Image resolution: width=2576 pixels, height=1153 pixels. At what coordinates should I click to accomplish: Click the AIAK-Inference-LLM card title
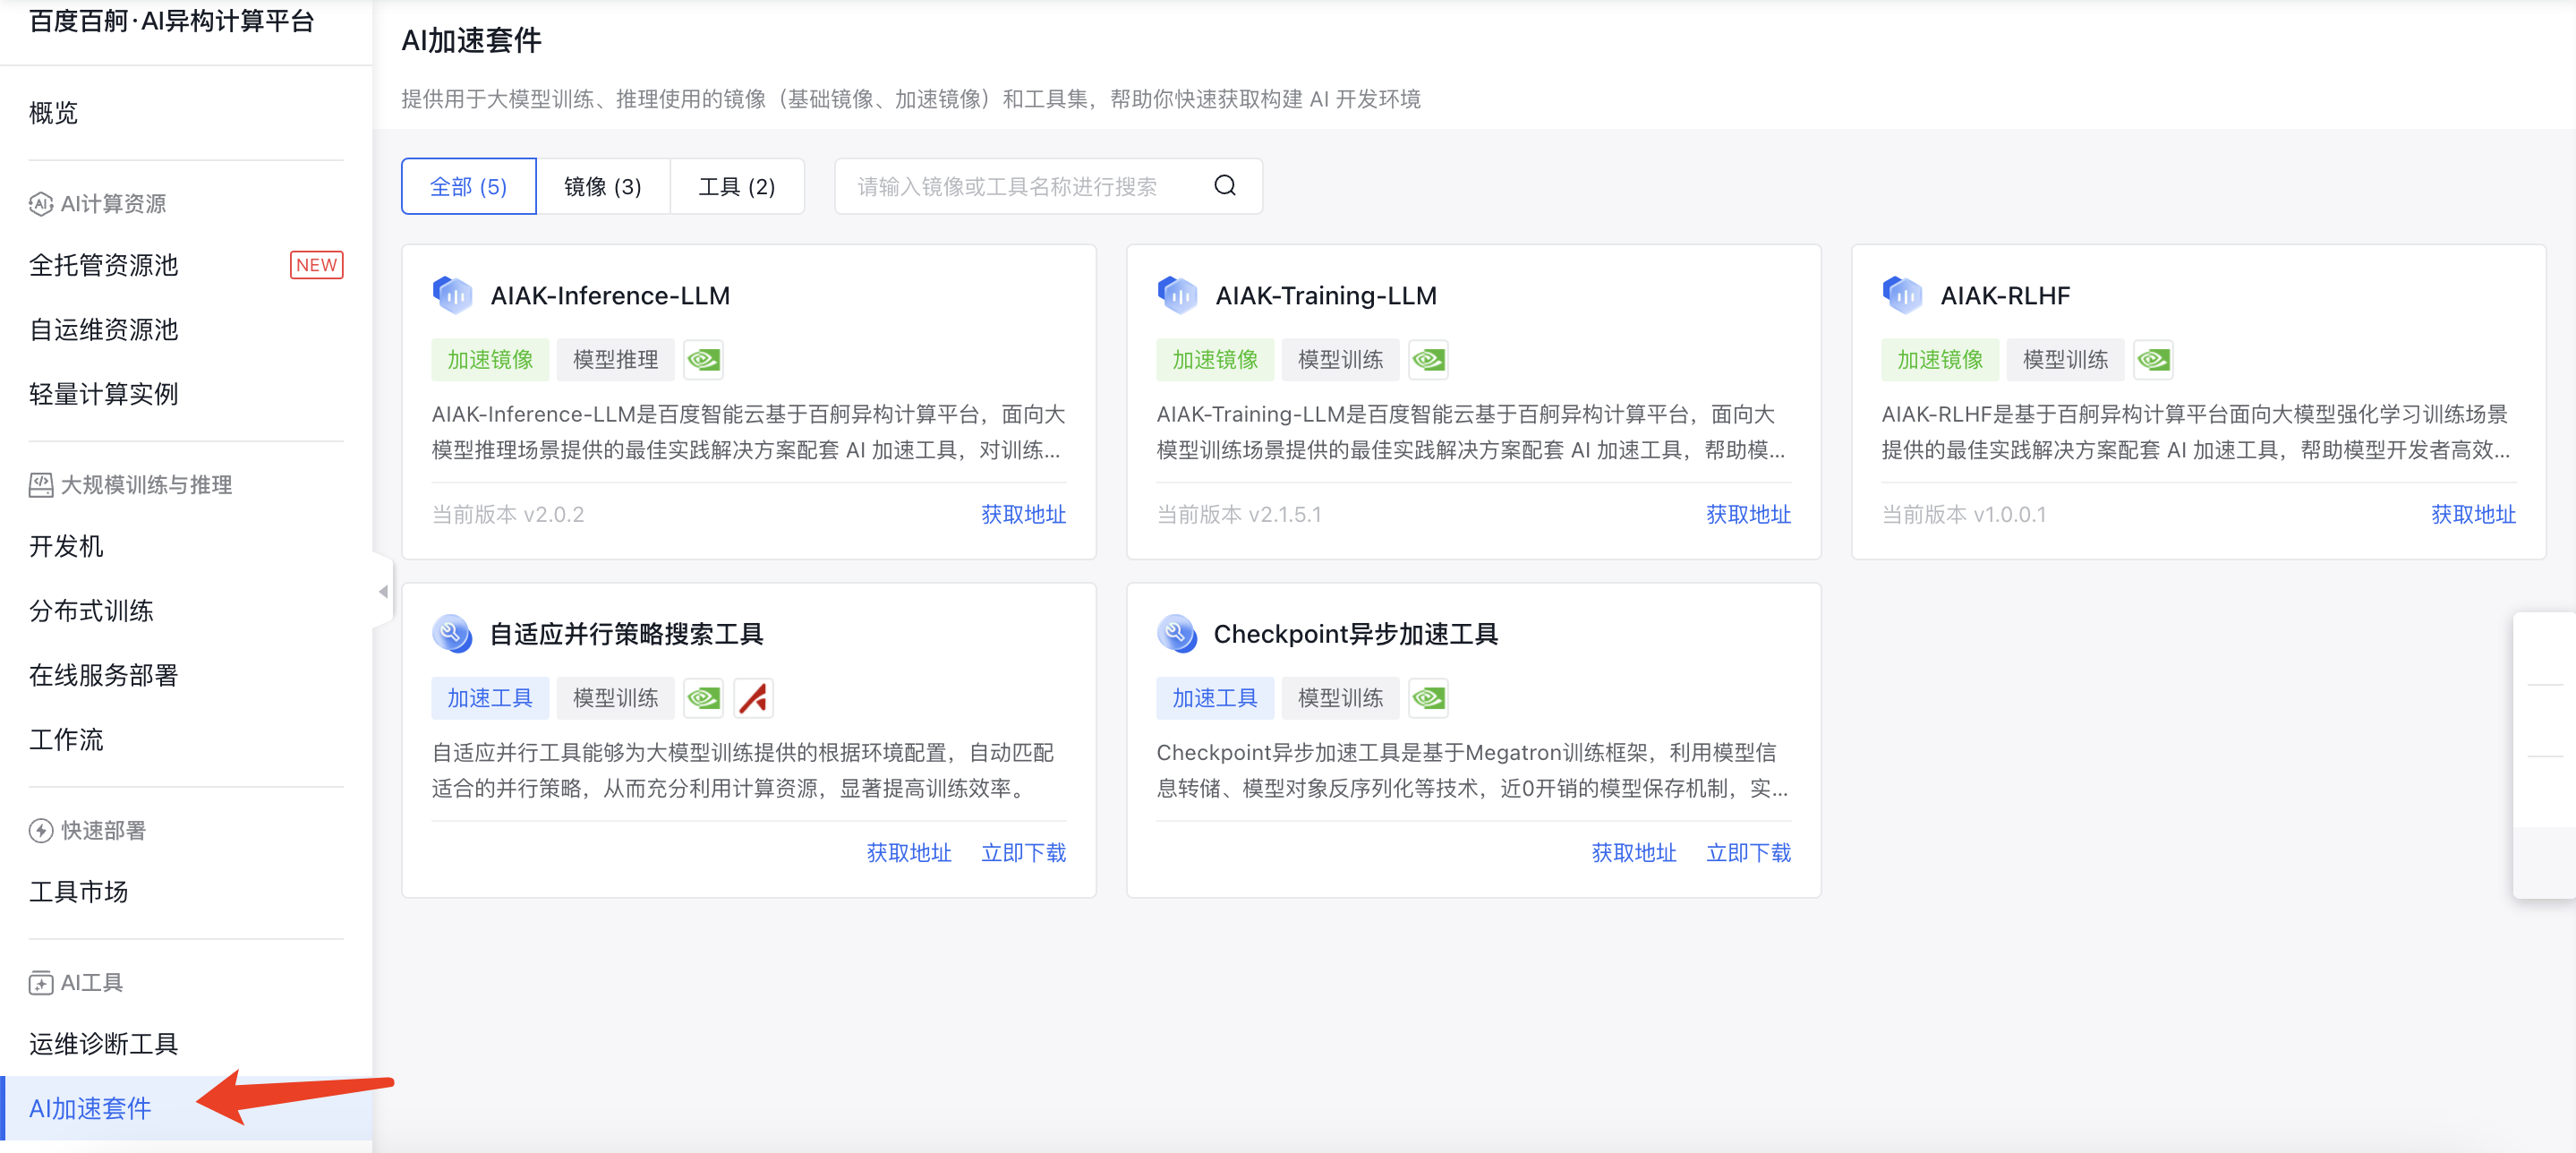click(610, 296)
